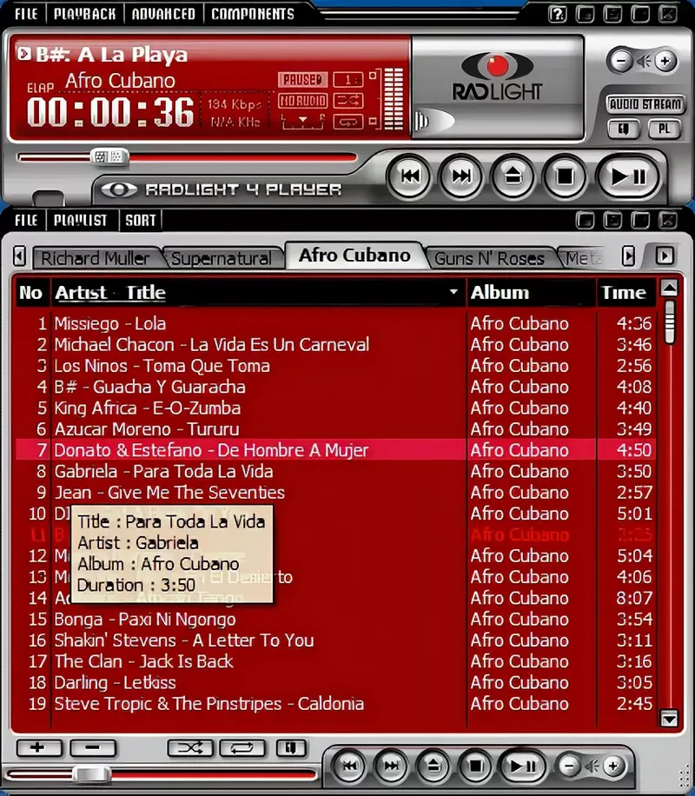
Task: Remove a track with the playlist minus button
Action: pos(93,748)
